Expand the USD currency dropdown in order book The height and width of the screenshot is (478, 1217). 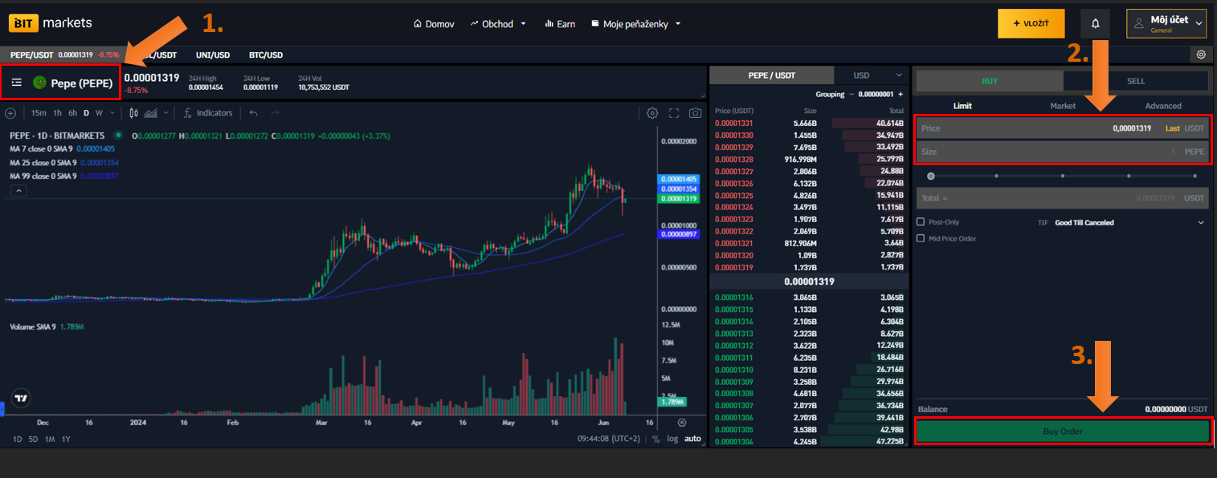(x=871, y=75)
